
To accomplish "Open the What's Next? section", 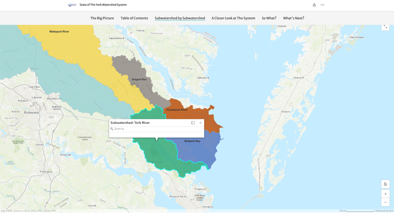I will coord(293,18).
